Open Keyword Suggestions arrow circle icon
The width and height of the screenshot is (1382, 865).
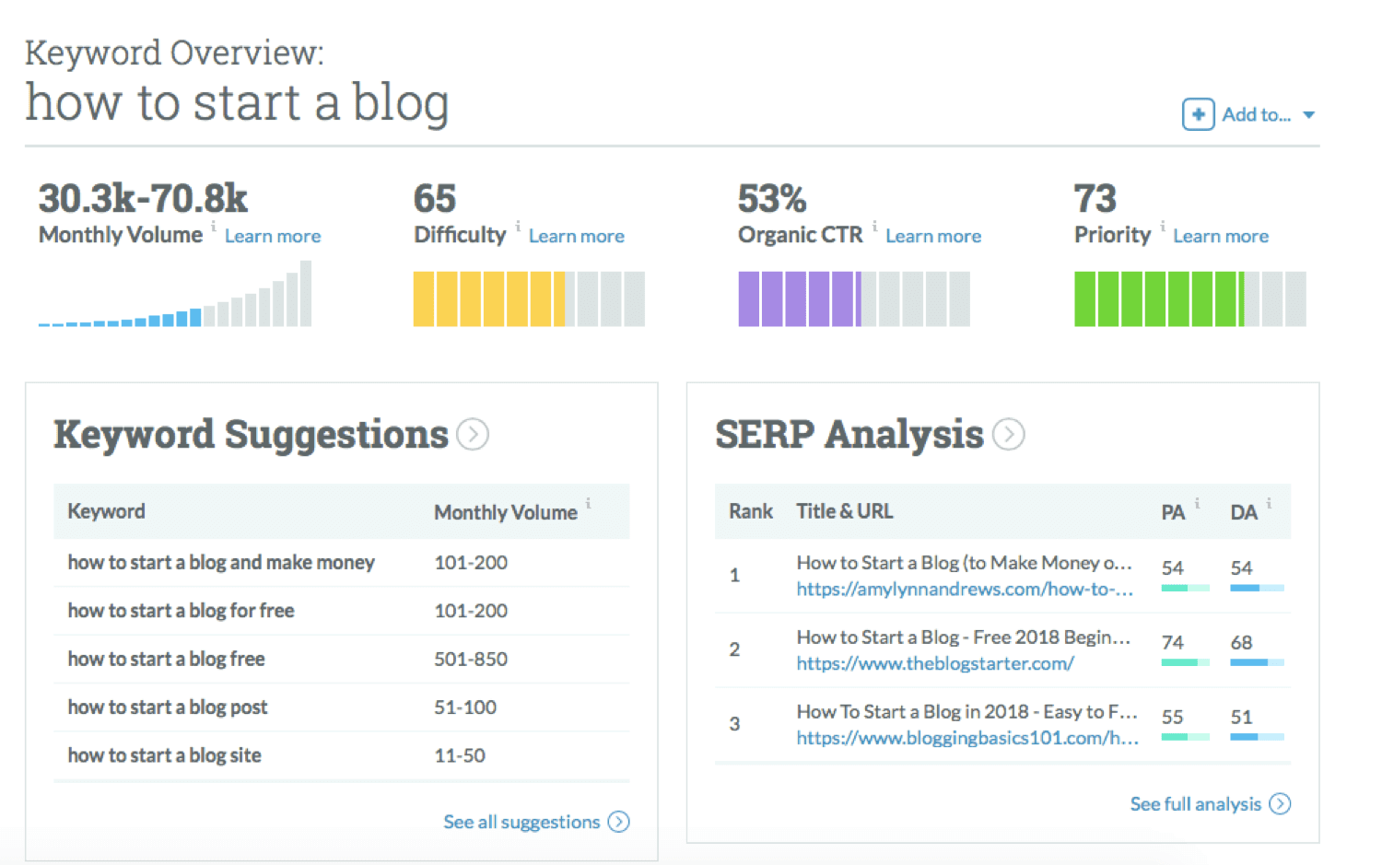click(473, 435)
